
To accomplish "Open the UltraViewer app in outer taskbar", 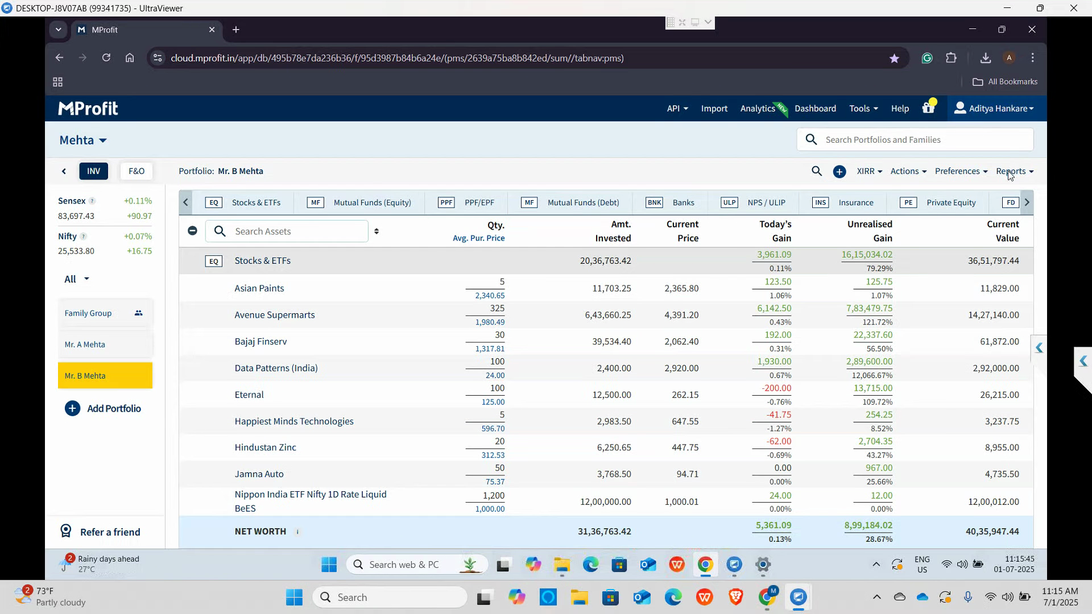I will point(798,597).
